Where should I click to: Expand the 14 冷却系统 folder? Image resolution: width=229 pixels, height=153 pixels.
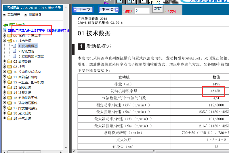pos(5,92)
